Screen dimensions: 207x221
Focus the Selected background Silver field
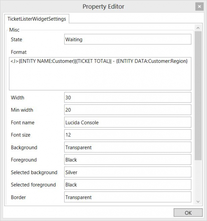pos(128,172)
